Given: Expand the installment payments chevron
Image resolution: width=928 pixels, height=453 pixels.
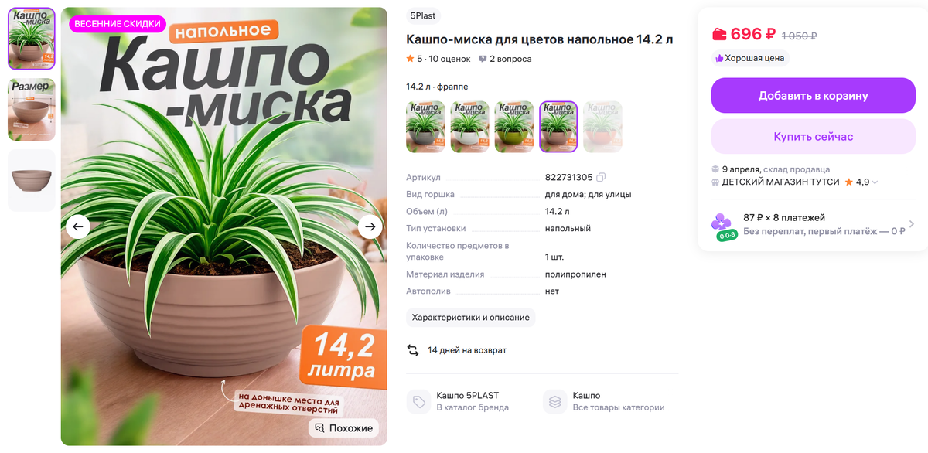Looking at the screenshot, I should coord(911,224).
